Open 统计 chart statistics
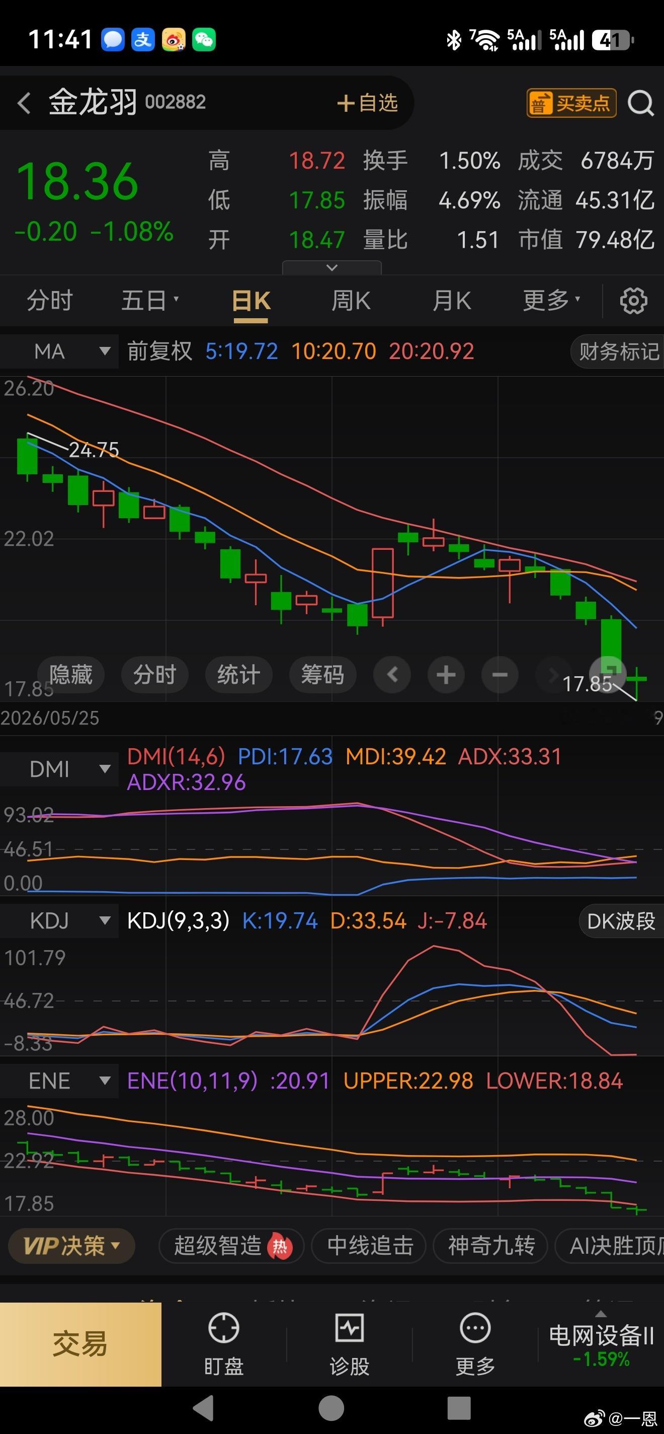The height and width of the screenshot is (1434, 664). click(238, 675)
